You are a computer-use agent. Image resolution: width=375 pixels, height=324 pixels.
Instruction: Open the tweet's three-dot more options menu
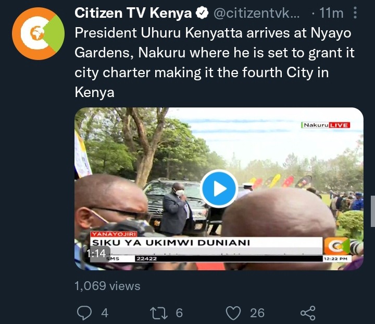click(355, 13)
